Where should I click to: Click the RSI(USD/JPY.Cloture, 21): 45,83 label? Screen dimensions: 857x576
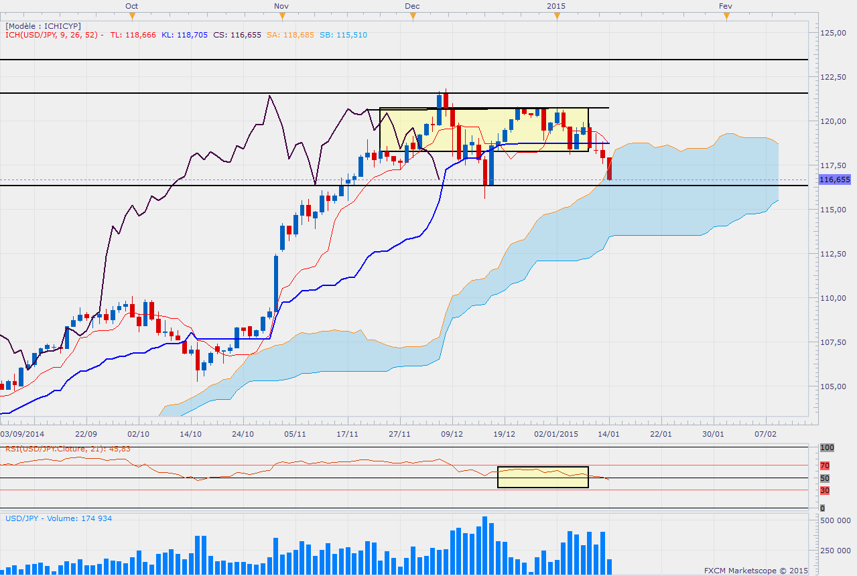click(x=68, y=448)
